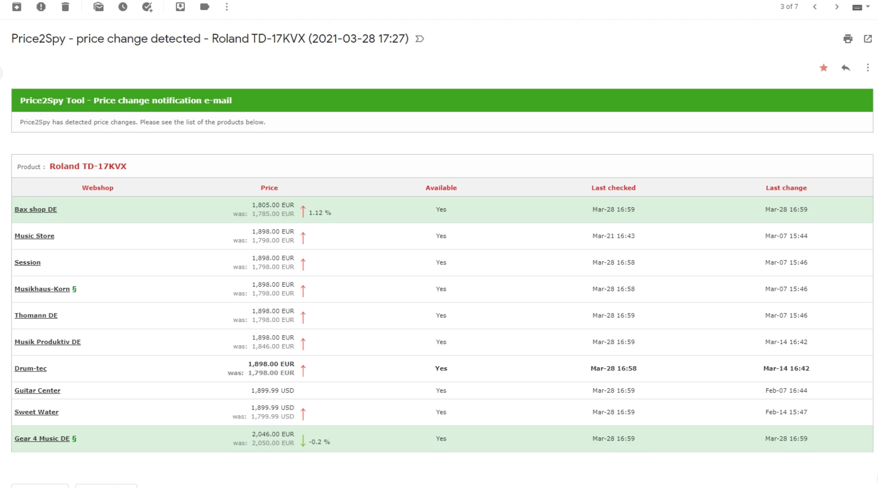Open the Bax shop DE webshop link
Screen dimensions: 878x488
[x=35, y=209]
